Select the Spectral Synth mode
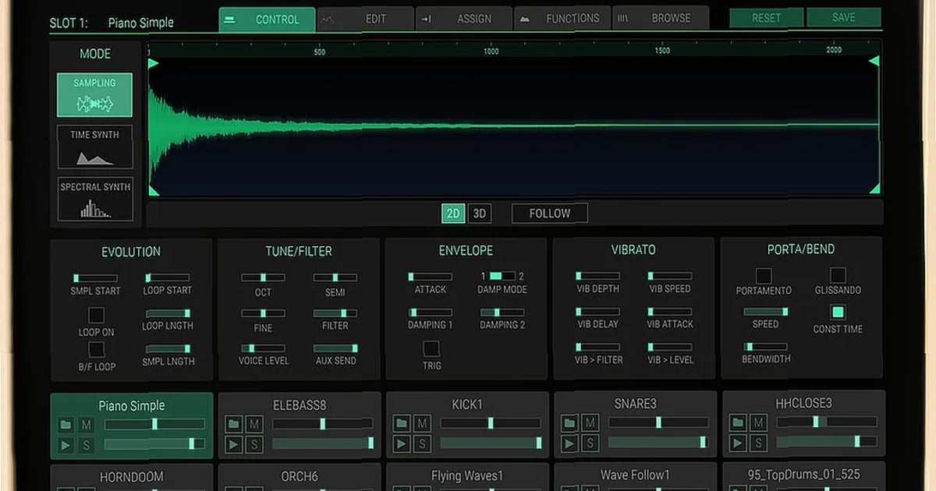 [94, 199]
